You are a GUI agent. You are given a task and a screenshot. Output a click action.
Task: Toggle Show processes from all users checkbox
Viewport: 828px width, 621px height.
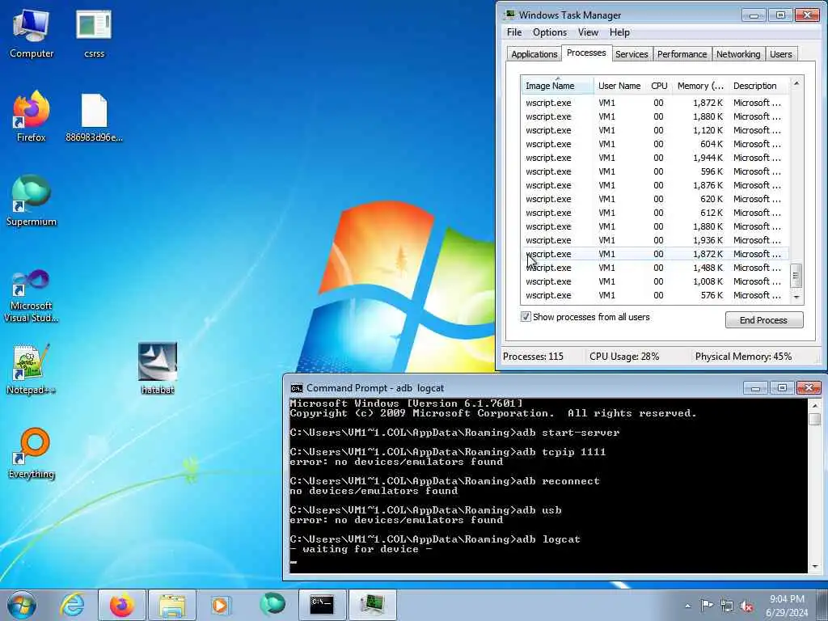click(526, 317)
